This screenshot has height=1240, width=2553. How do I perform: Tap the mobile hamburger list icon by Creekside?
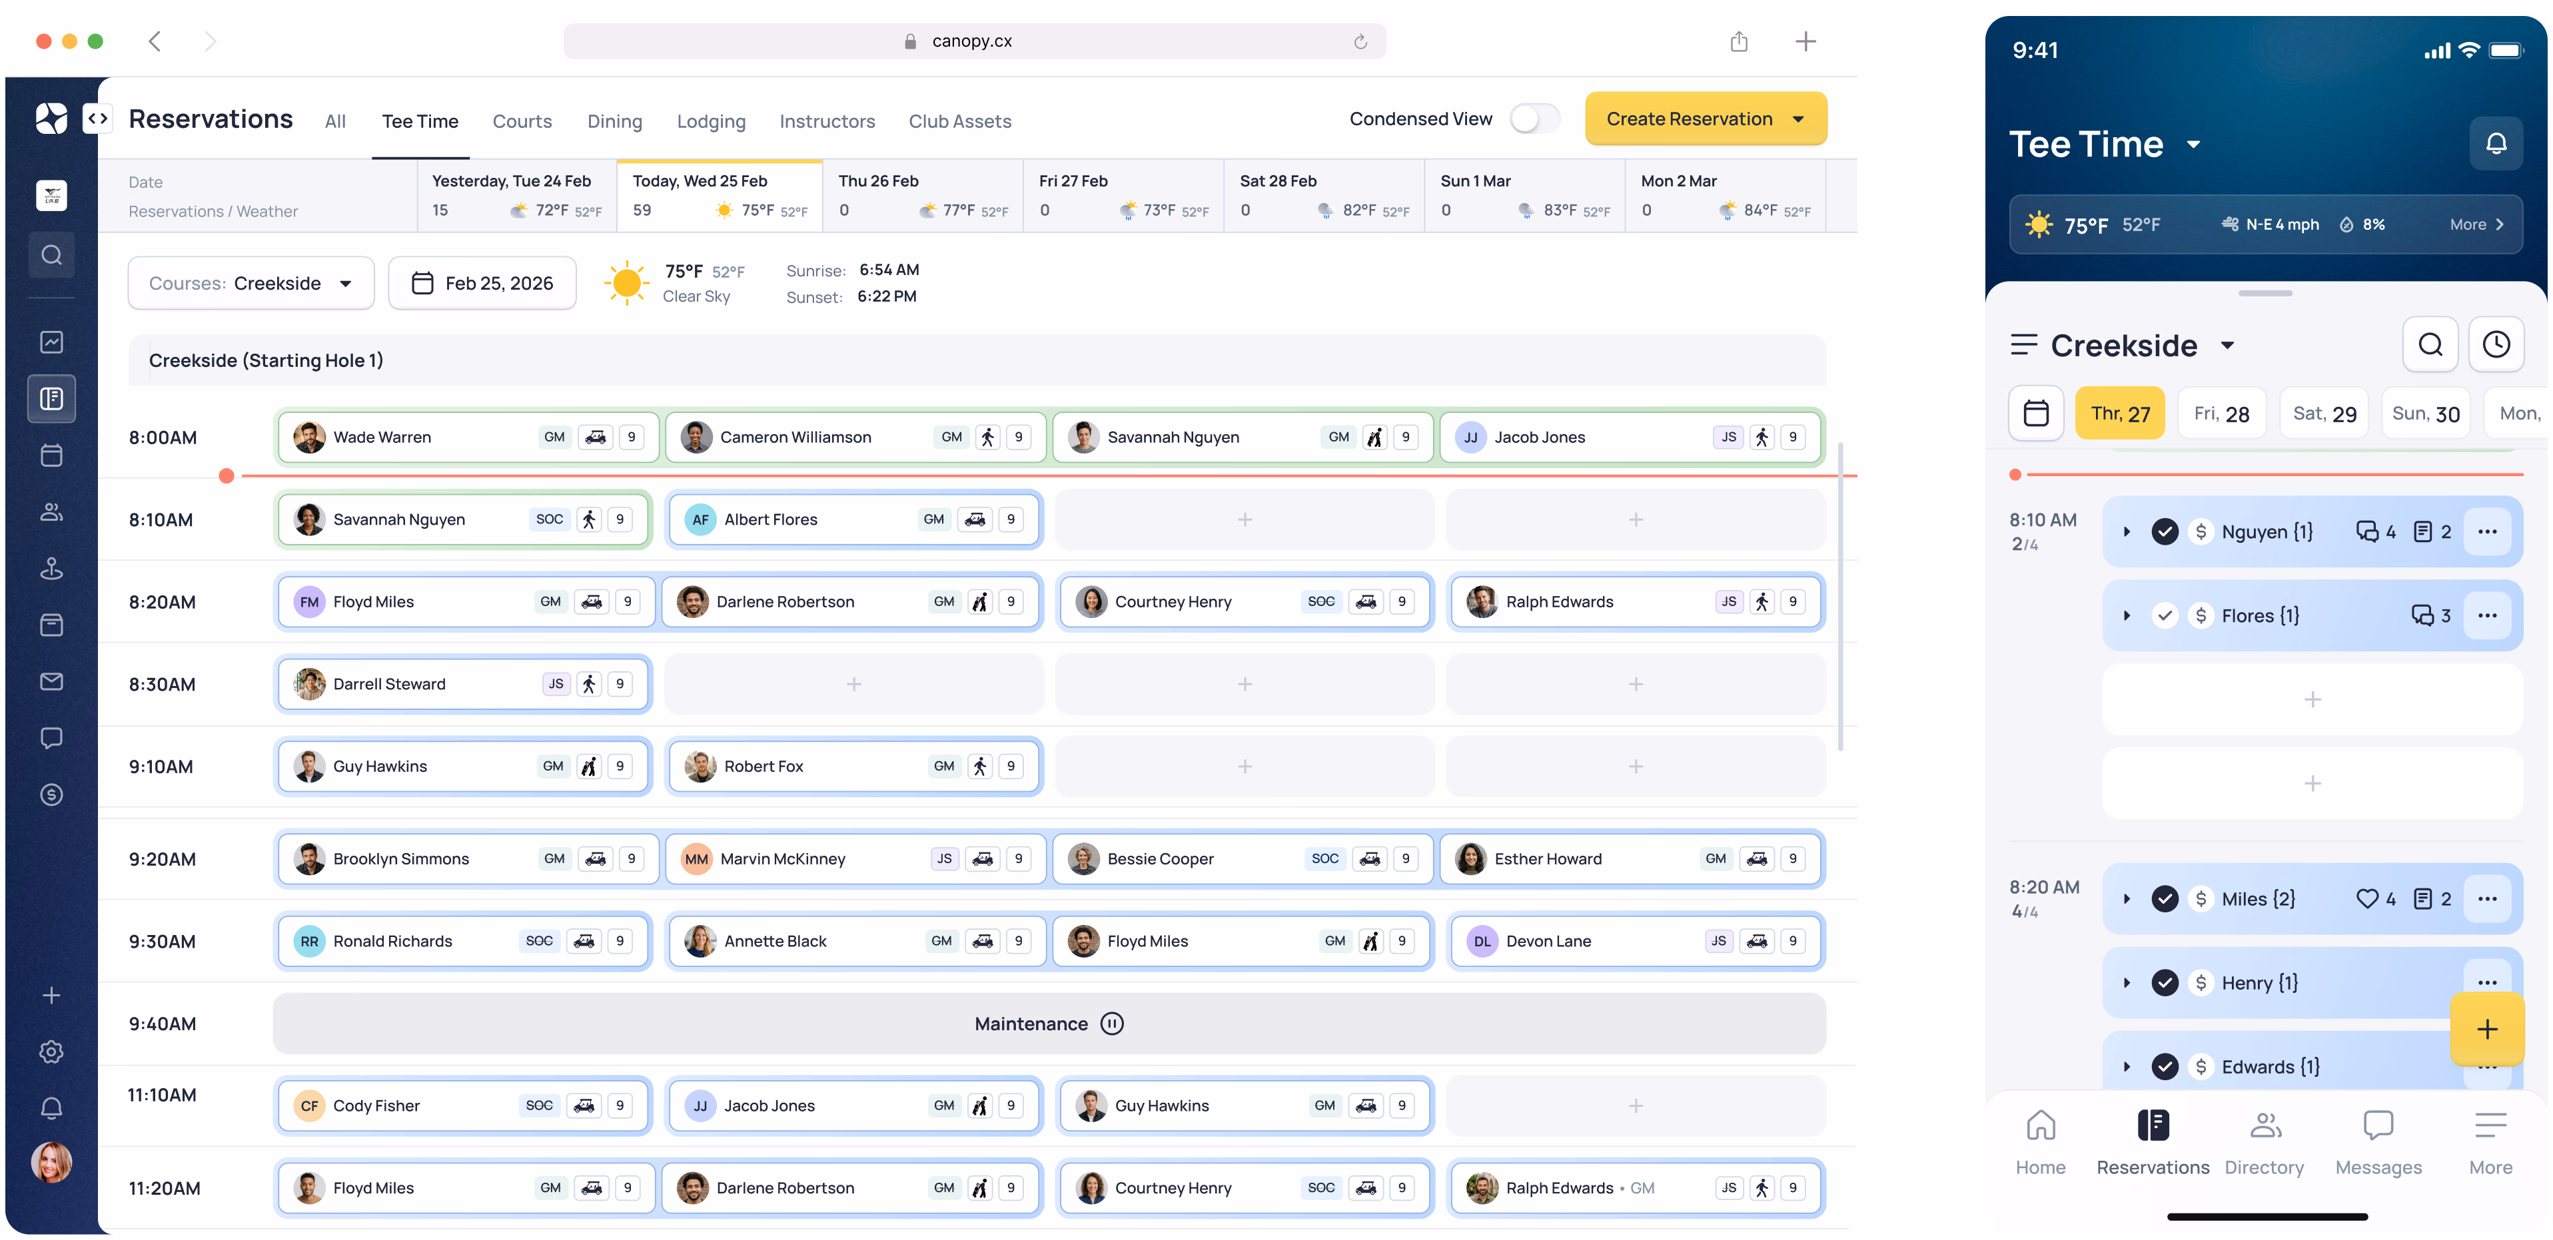tap(2024, 345)
